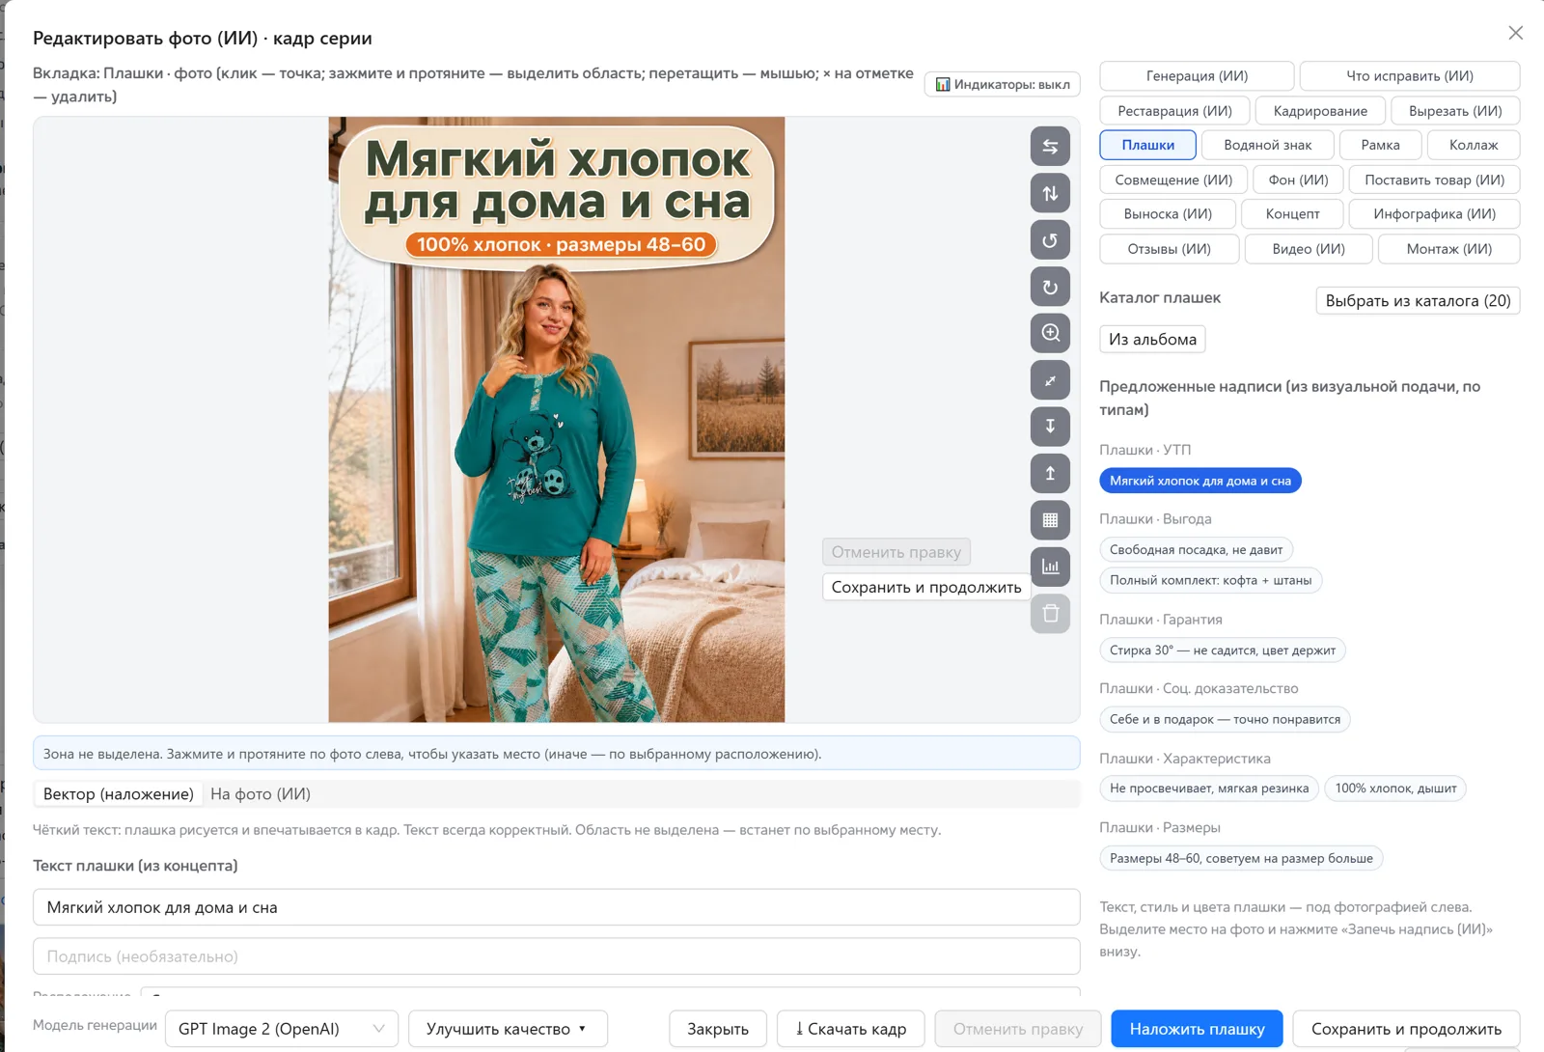Select the Водяной знак tab

[x=1267, y=145]
